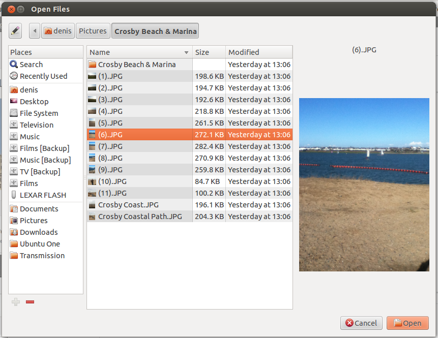Click the add bookmark plus icon
Screen dimensions: 438x338
point(16,302)
